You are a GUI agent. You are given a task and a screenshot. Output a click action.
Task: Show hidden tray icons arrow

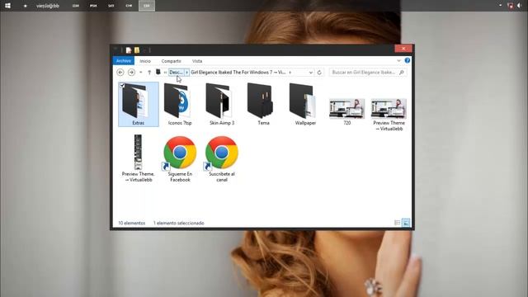(501, 6)
